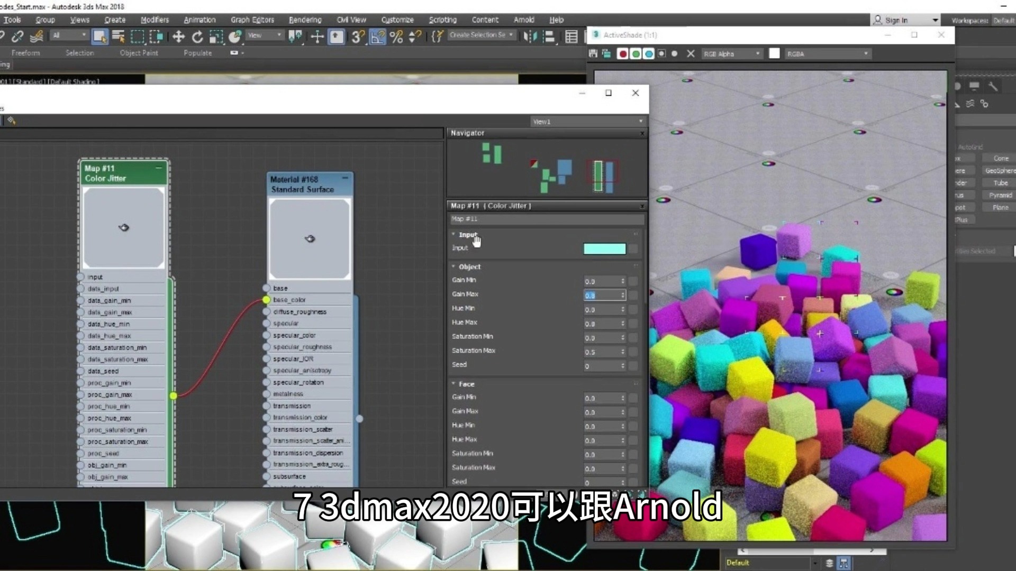Toggle Angle Snap icon

coord(377,36)
